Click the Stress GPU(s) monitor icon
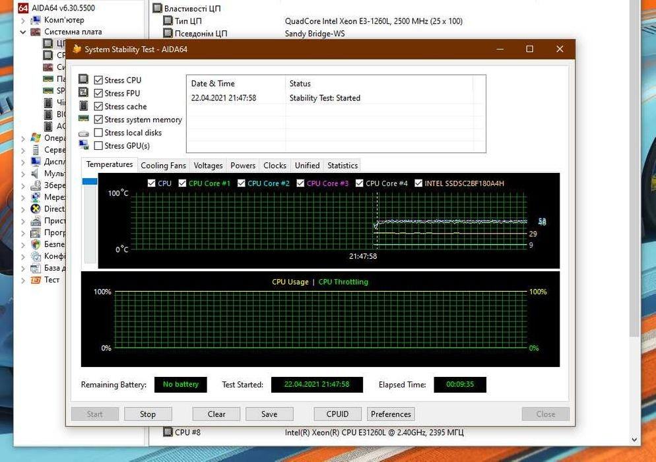 point(84,145)
